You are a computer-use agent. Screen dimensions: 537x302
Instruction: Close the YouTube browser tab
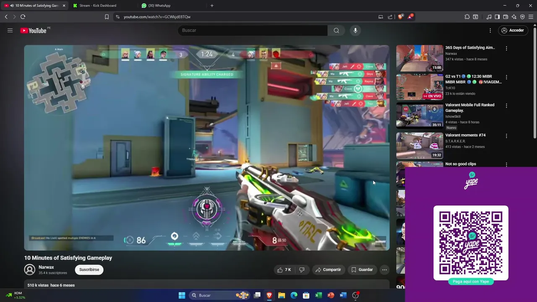[64, 5]
